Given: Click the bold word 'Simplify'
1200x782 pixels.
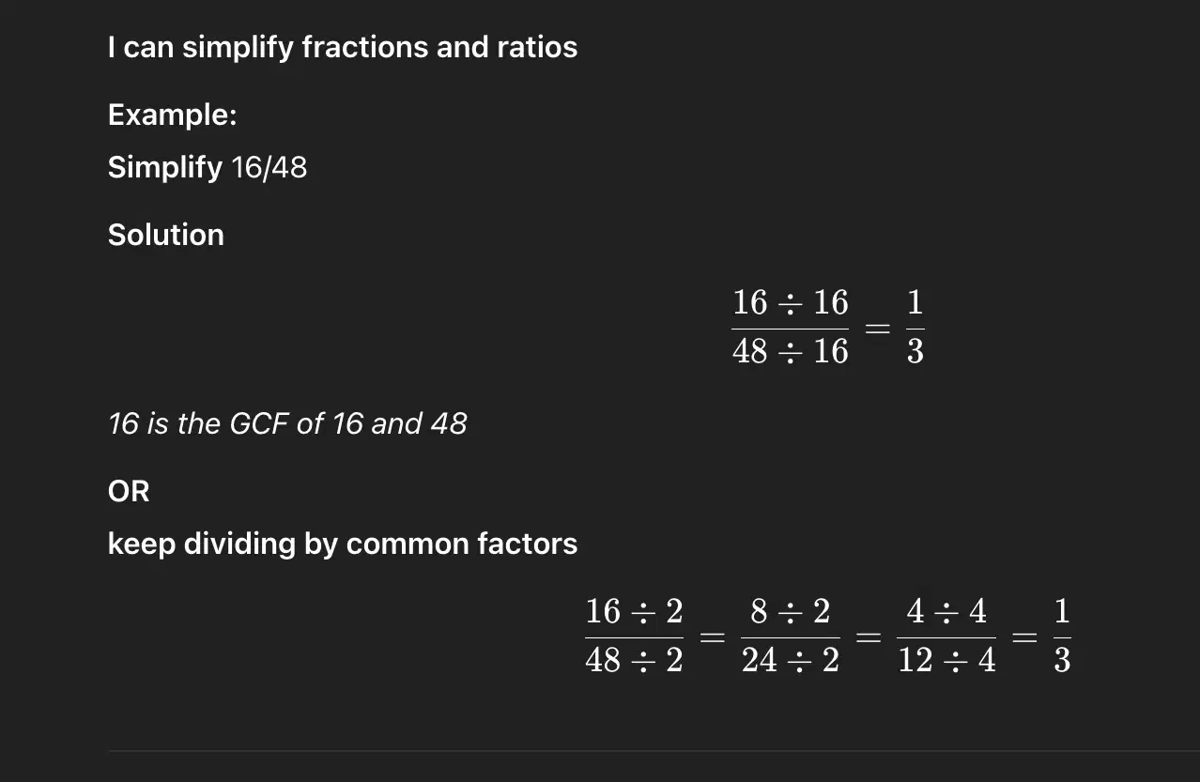Looking at the screenshot, I should [x=165, y=168].
